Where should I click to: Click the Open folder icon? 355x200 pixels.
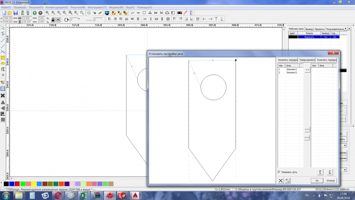(x=9, y=13)
